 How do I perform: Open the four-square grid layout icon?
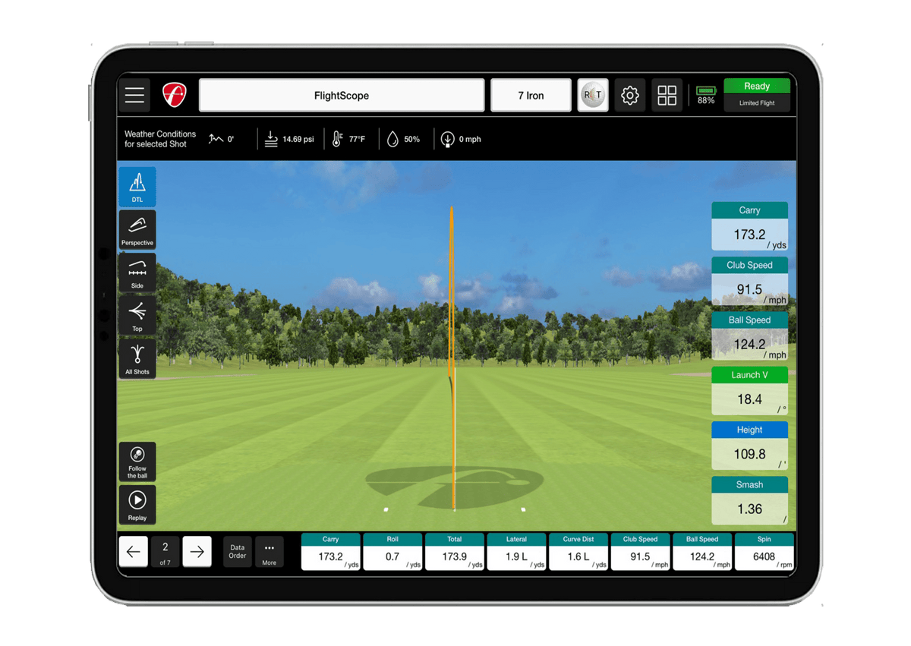pos(667,96)
